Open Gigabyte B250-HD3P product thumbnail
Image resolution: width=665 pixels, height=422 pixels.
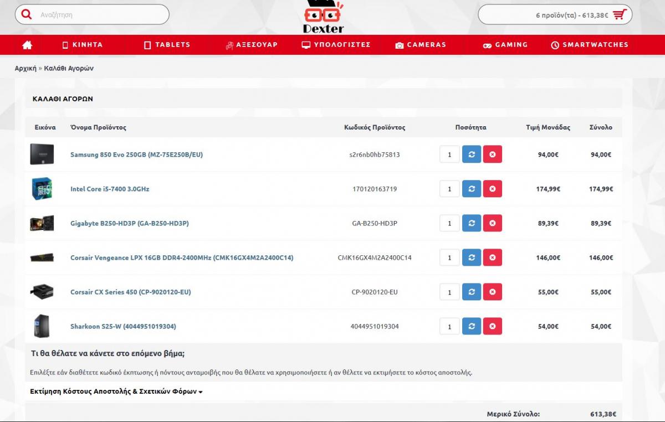(42, 223)
